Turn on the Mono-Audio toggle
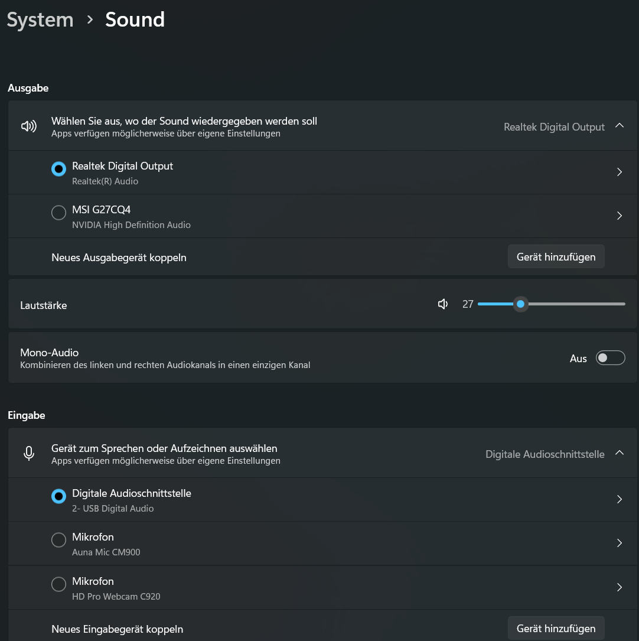The width and height of the screenshot is (639, 641). click(x=610, y=358)
